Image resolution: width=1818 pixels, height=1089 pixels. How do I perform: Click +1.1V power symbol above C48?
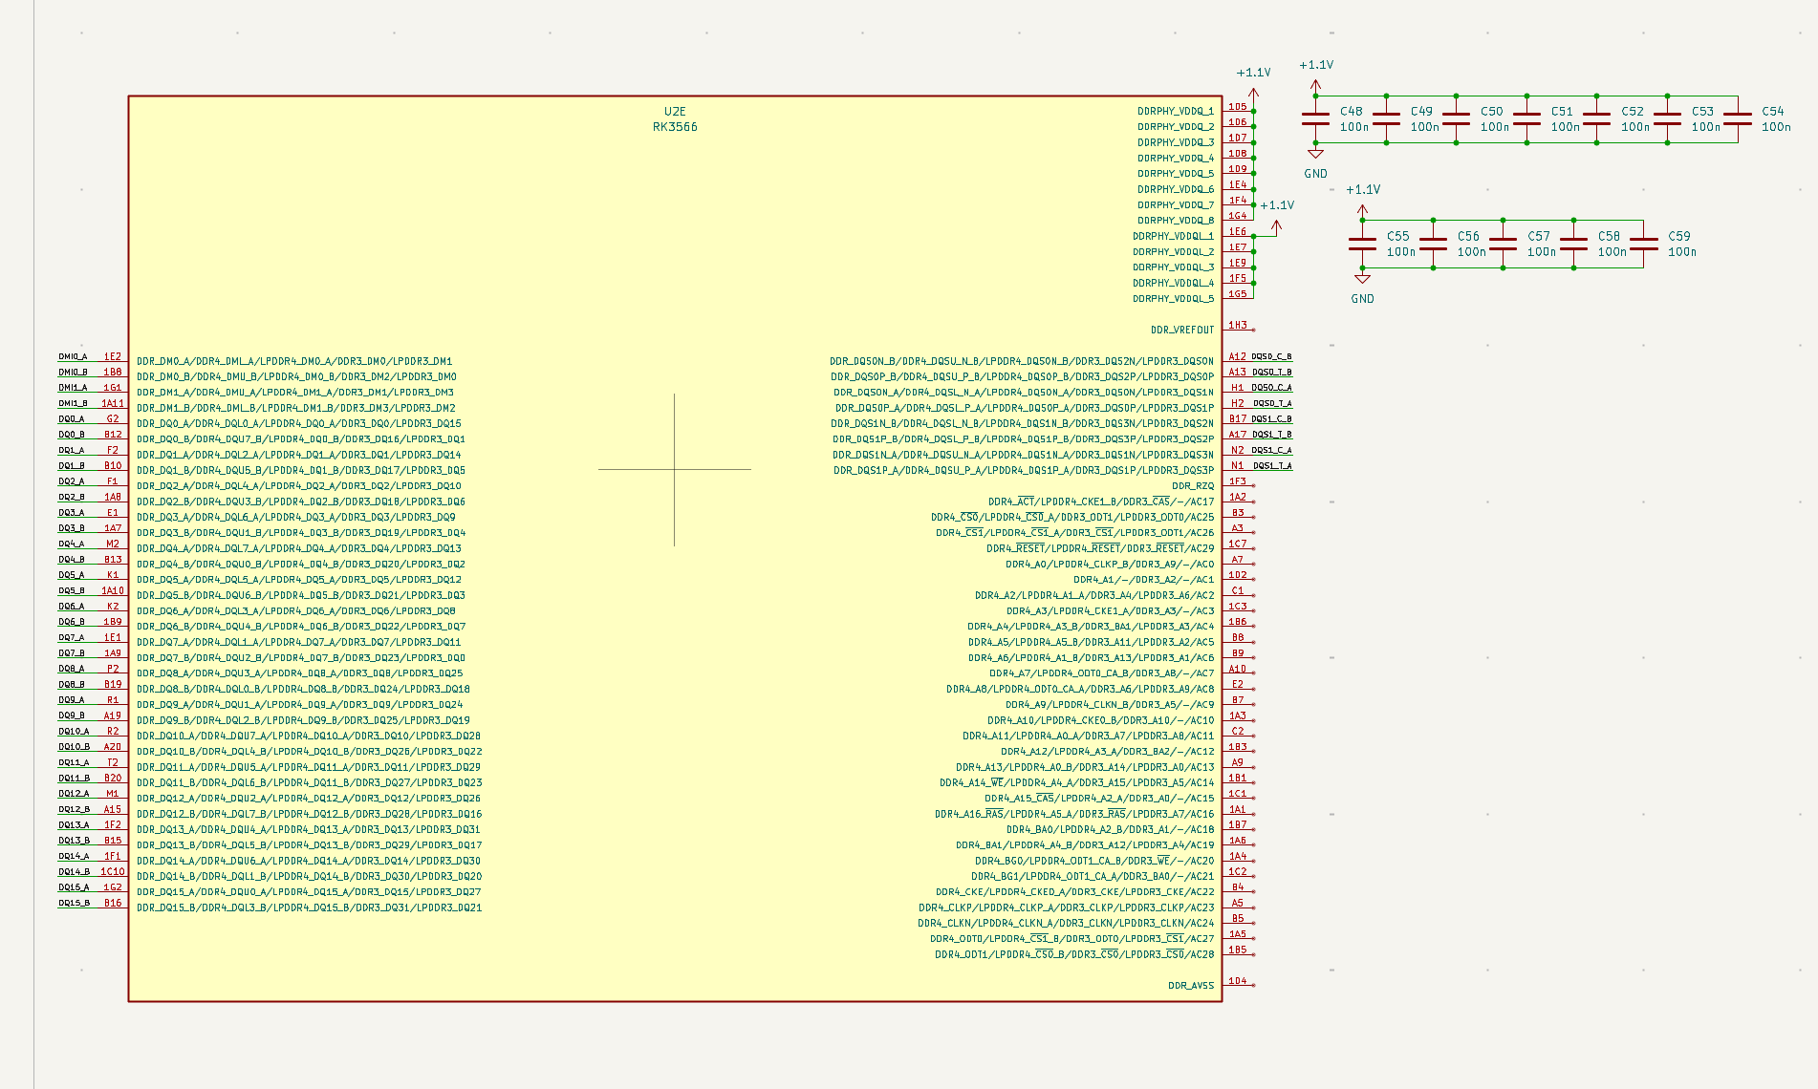click(1315, 84)
